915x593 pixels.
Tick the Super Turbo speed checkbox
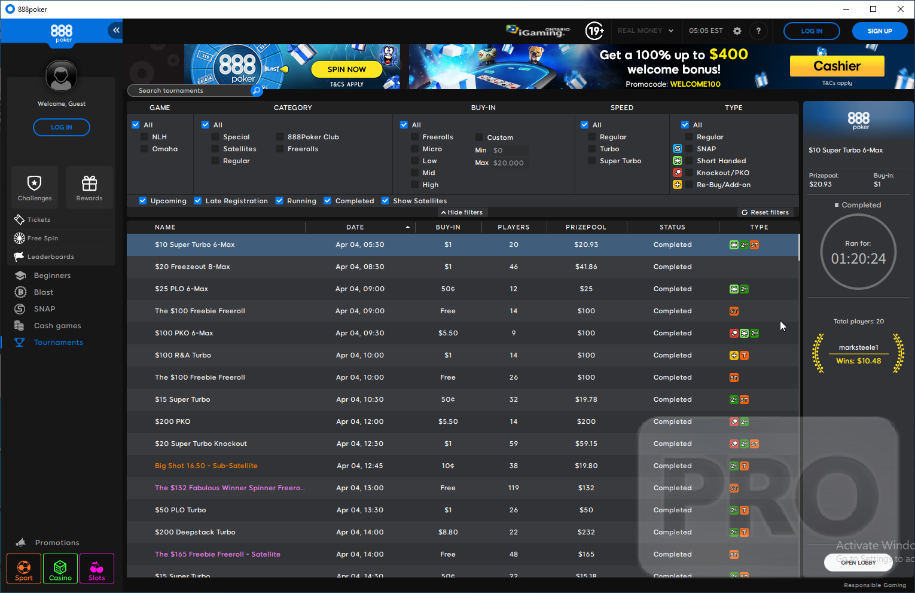(592, 161)
